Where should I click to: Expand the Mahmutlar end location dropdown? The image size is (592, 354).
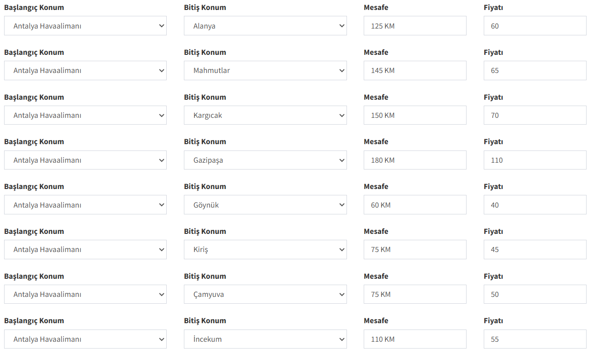[265, 71]
